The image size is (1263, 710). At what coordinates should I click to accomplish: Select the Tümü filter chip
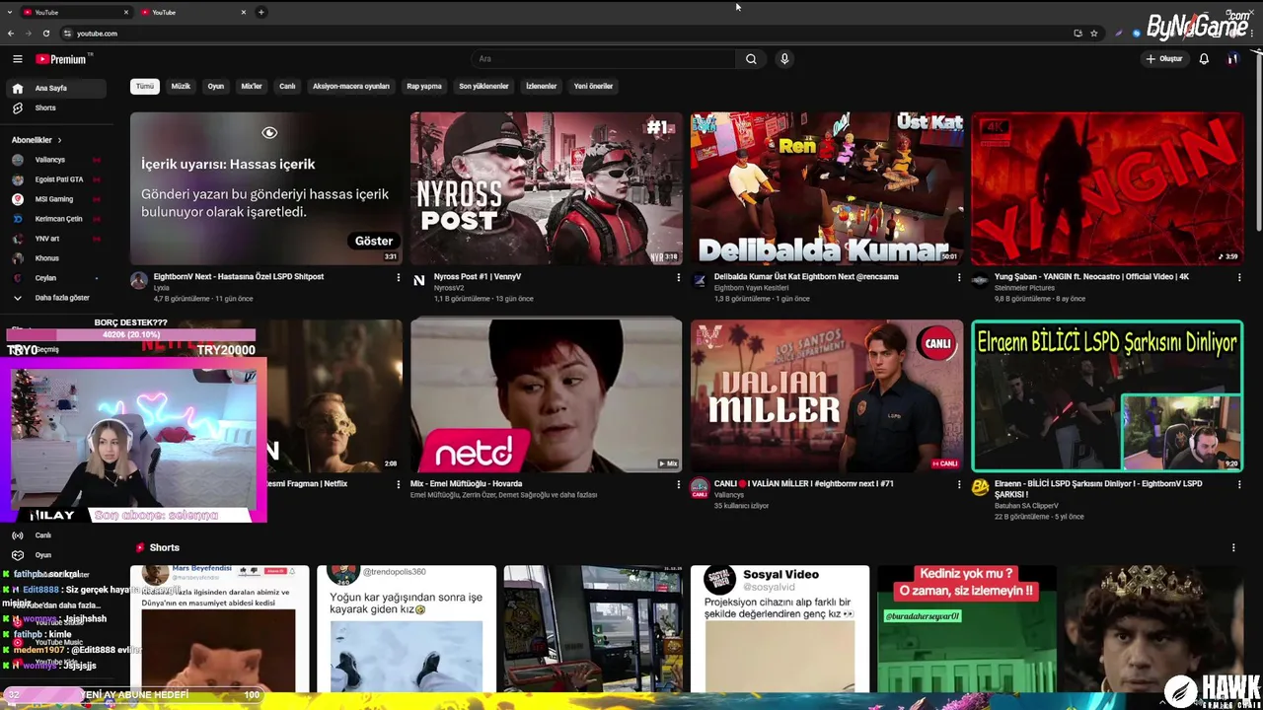(145, 87)
